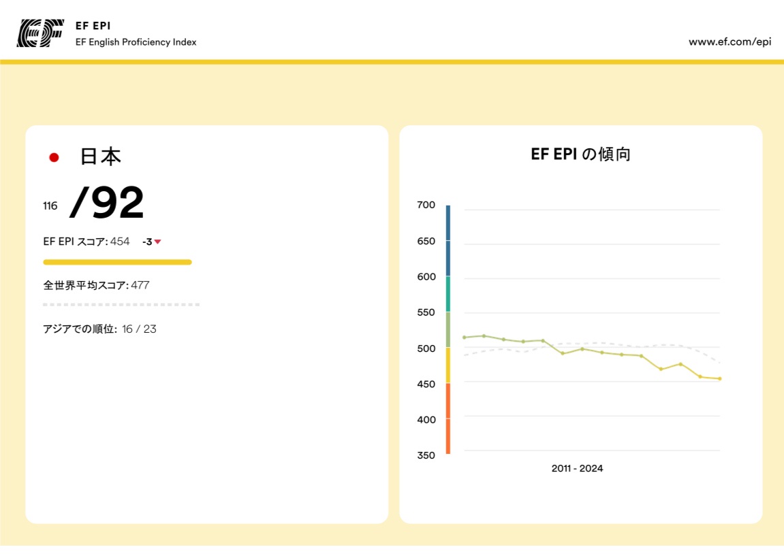Click the large rank number /92
Image resolution: width=784 pixels, height=556 pixels.
pyautogui.click(x=106, y=202)
